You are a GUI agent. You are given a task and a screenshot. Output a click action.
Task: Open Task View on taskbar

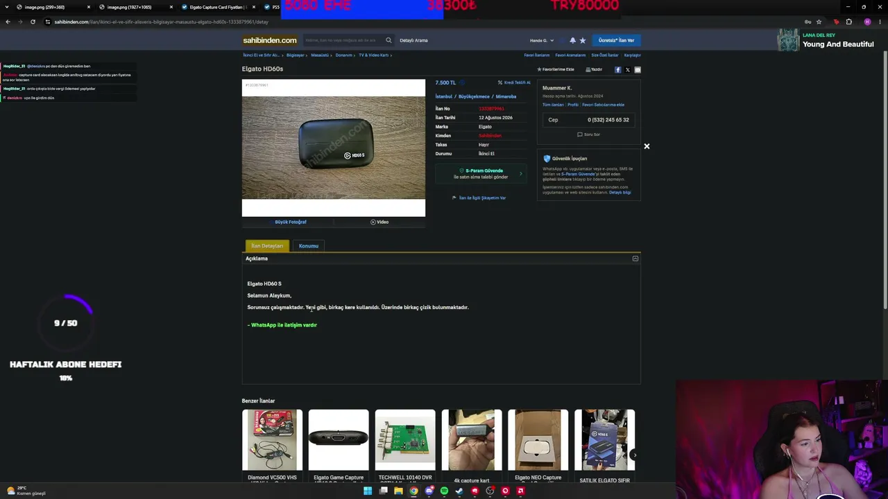pyautogui.click(x=383, y=491)
